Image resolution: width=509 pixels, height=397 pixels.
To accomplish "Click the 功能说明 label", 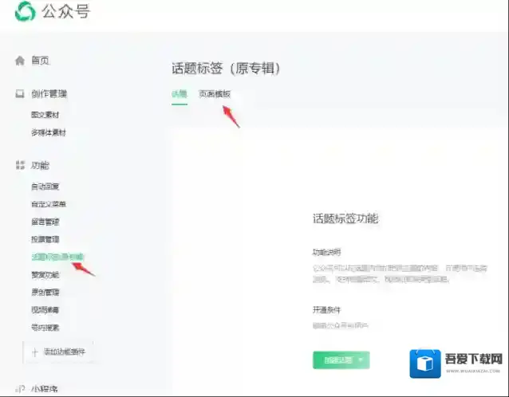I will tap(326, 252).
